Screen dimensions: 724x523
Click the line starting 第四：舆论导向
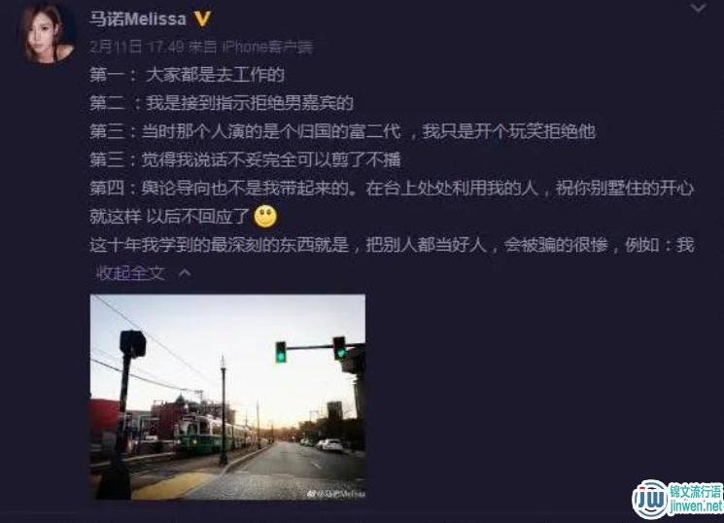point(392,189)
